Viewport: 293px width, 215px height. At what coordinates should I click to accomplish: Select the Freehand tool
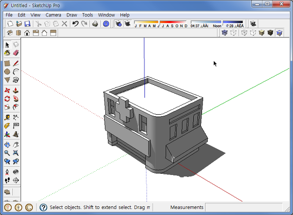[16, 80]
